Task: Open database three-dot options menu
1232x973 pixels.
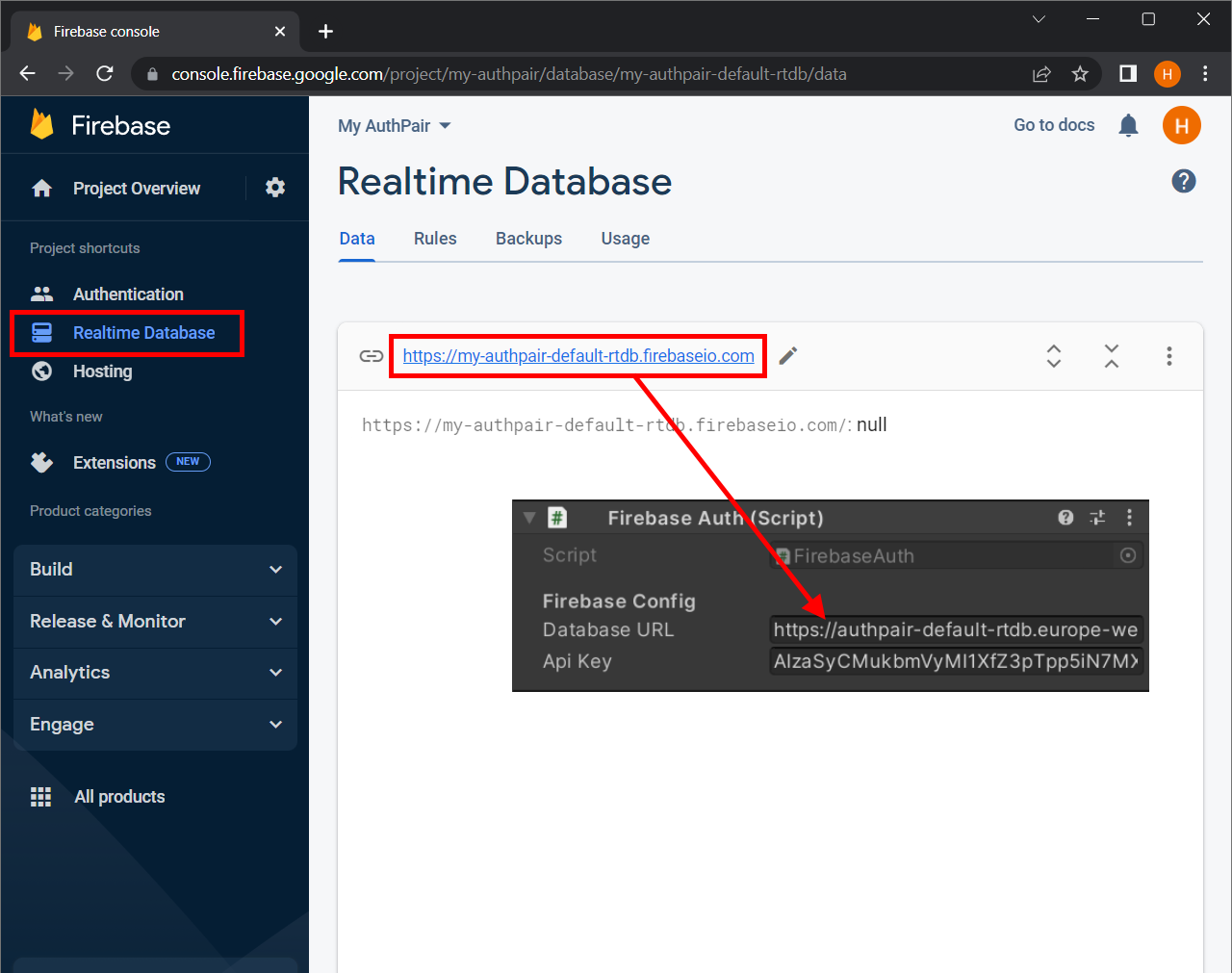Action: point(1169,356)
